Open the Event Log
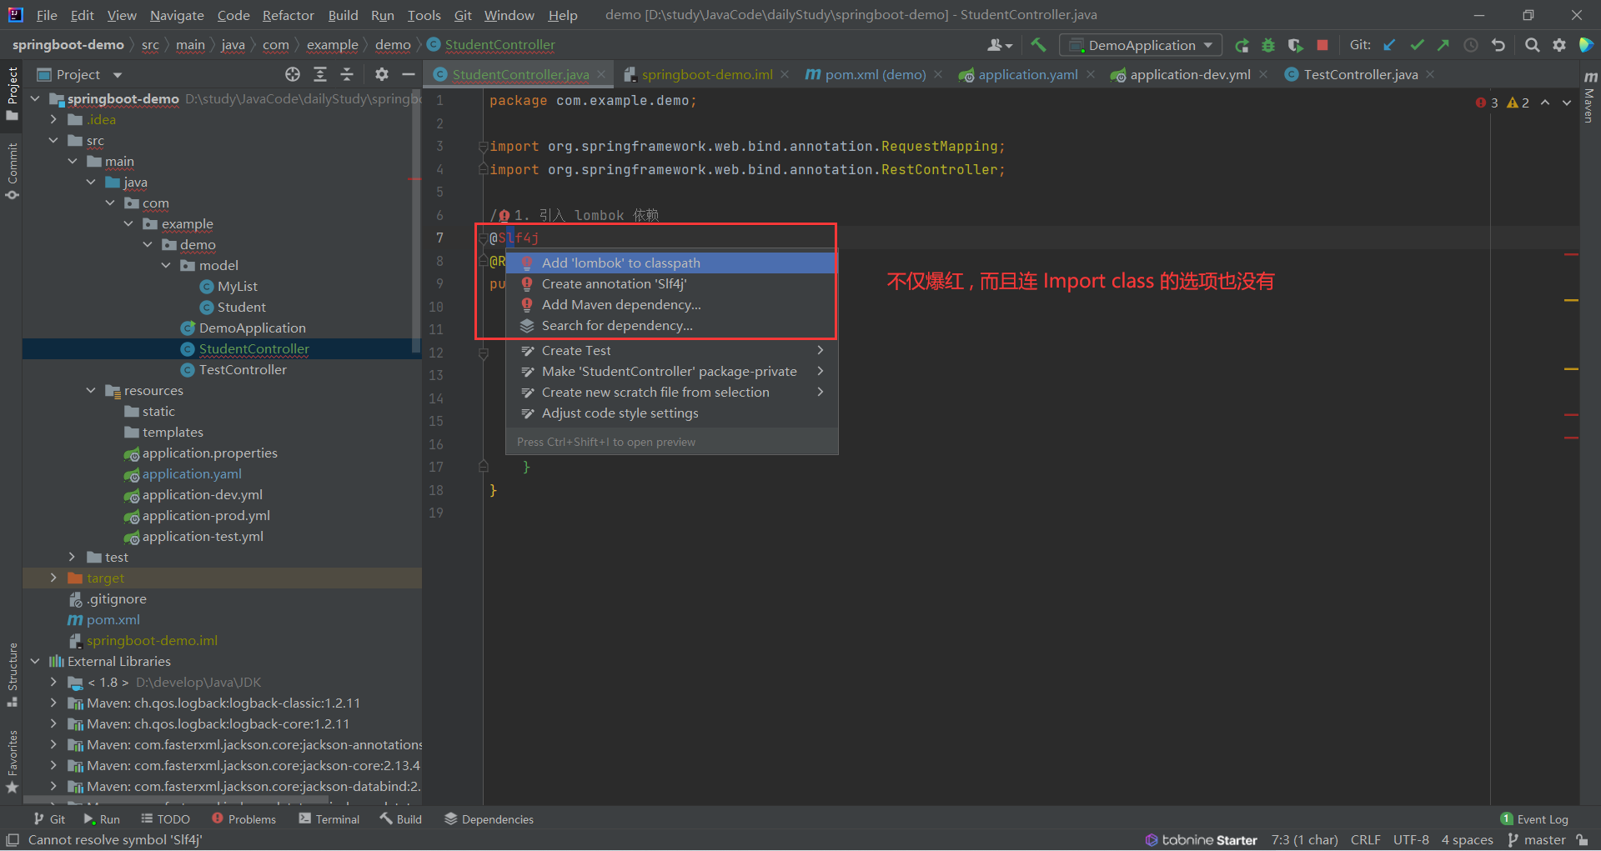1601x851 pixels. [1534, 819]
